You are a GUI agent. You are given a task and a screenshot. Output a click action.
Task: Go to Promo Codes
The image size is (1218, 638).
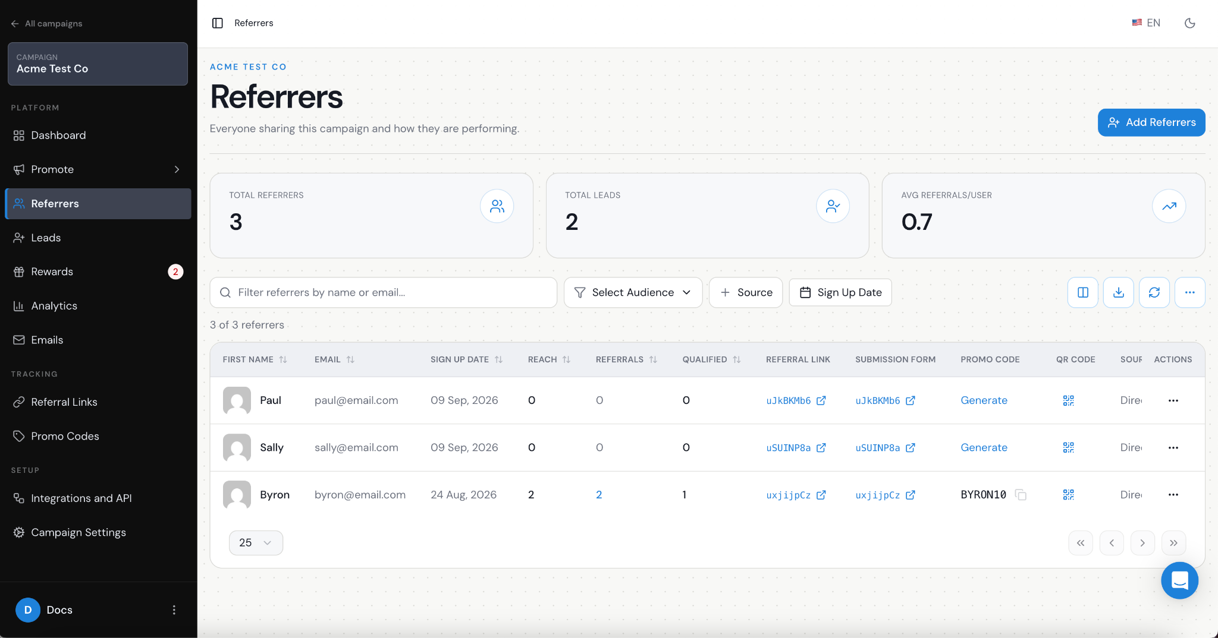pos(98,436)
